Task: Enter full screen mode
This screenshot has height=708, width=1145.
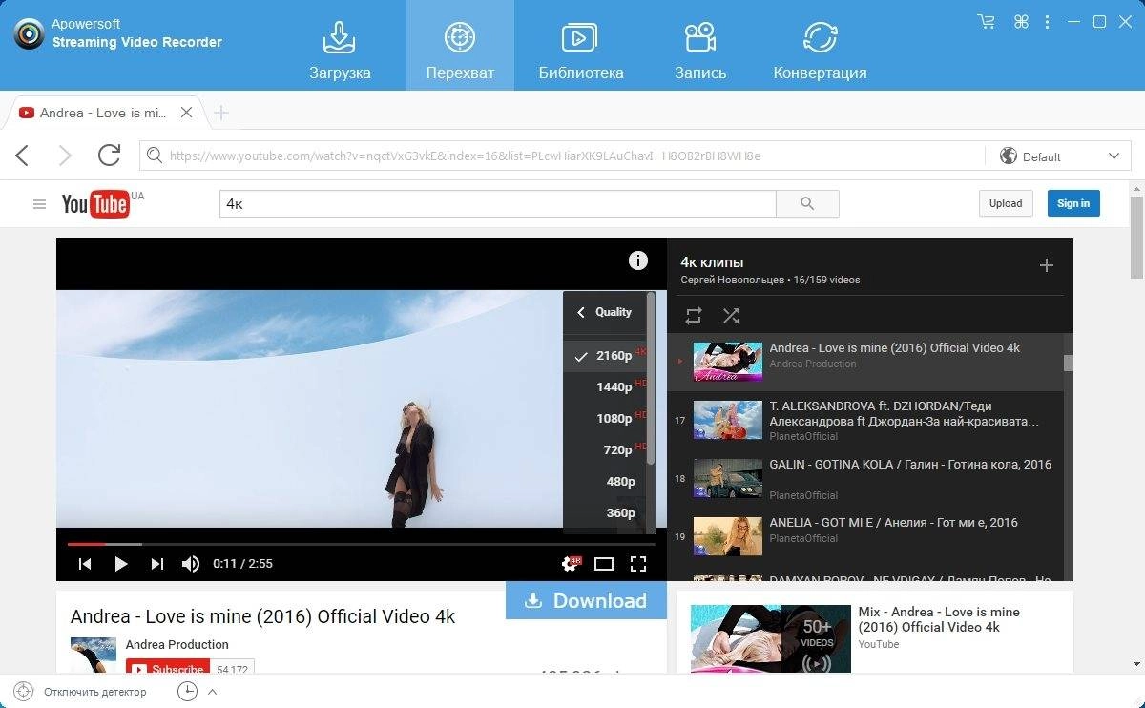Action: click(638, 564)
